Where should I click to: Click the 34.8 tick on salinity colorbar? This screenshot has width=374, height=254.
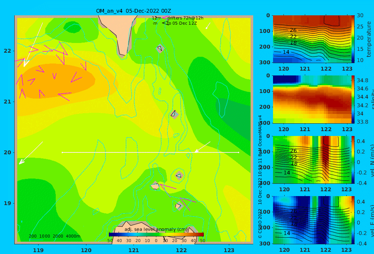(x=362, y=80)
